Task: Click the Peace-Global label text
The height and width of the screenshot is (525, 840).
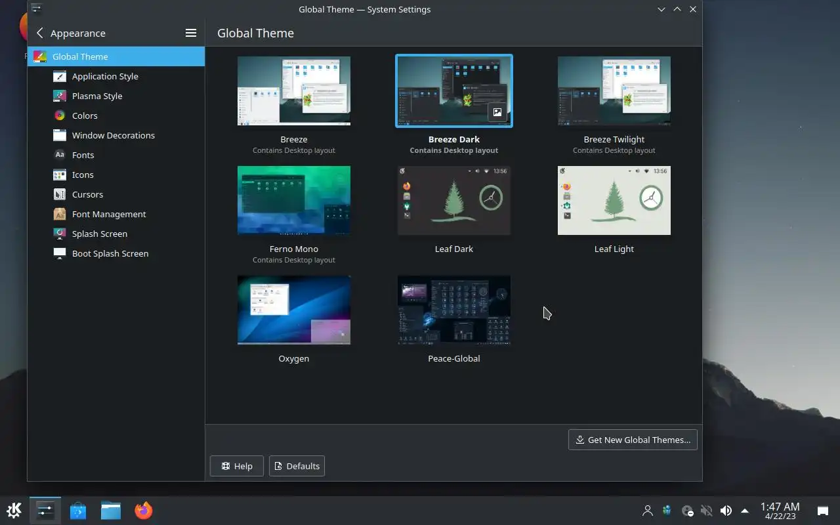Action: [x=454, y=358]
